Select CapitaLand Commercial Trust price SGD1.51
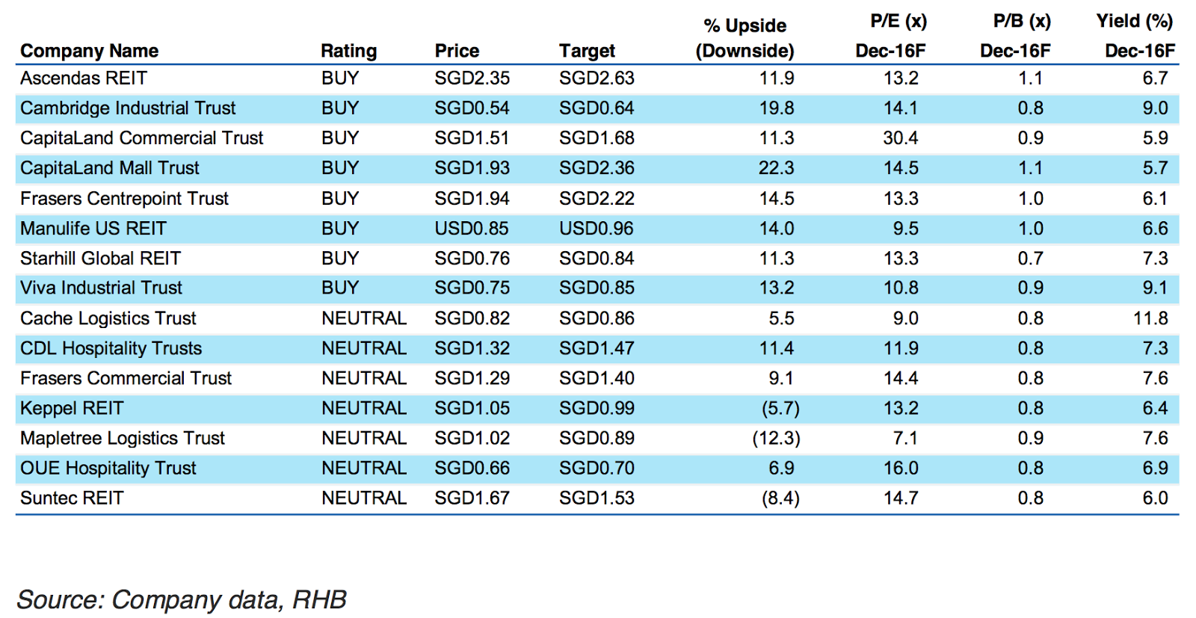This screenshot has height=618, width=1196. (472, 138)
